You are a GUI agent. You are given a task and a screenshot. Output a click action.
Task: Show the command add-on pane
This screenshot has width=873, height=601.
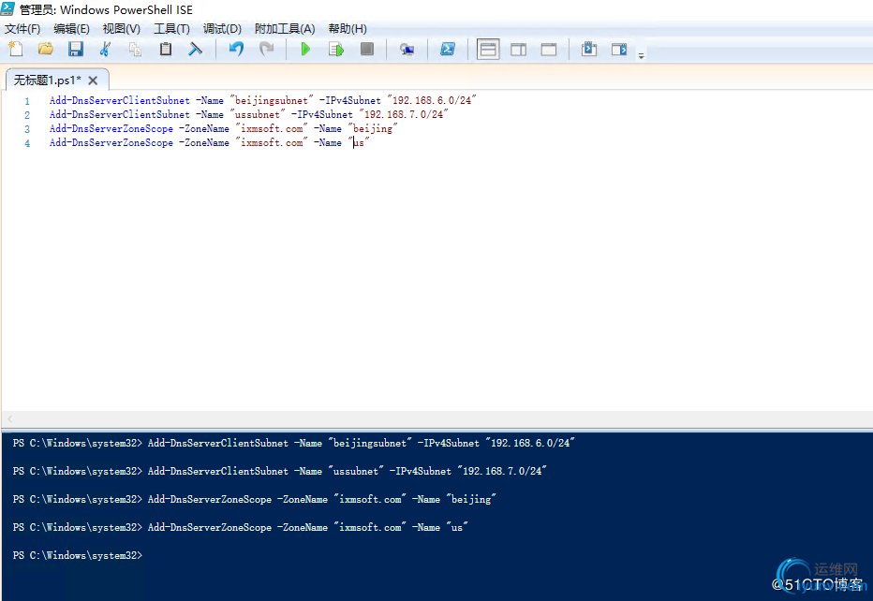(x=619, y=49)
